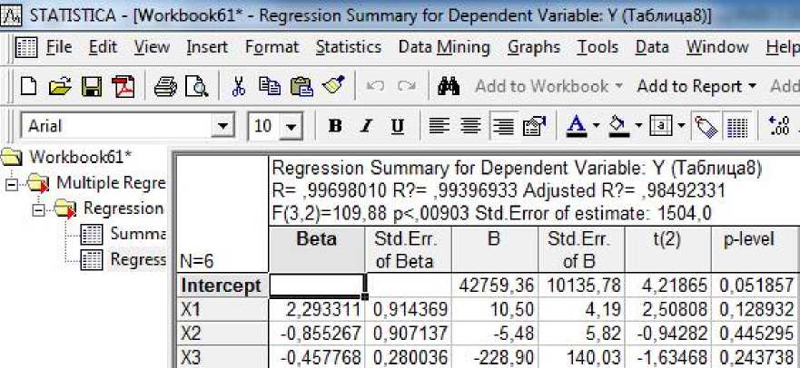Toggle the labels tag icon
This screenshot has height=368, width=800.
[x=706, y=126]
